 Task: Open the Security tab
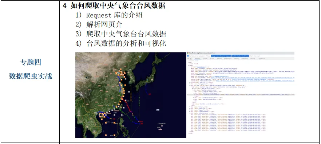coord(253,59)
